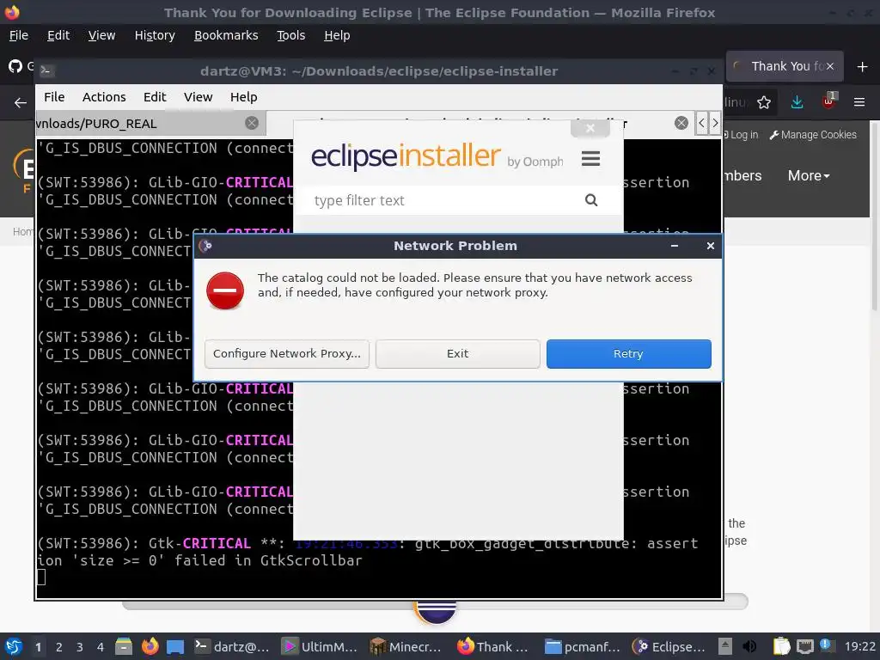Switch to pcmanf... taskbar entry
This screenshot has width=880, height=660.
tap(582, 646)
